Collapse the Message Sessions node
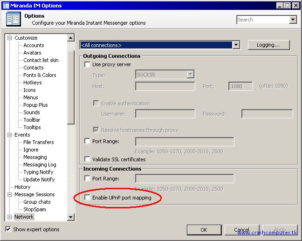This screenshot has width=302, height=241. [9, 194]
